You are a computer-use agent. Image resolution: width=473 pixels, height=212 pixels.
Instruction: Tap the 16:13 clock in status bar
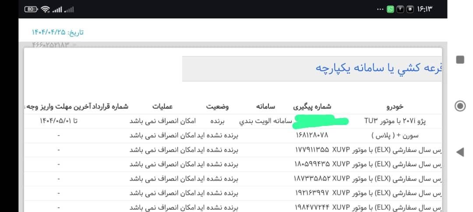425,9
